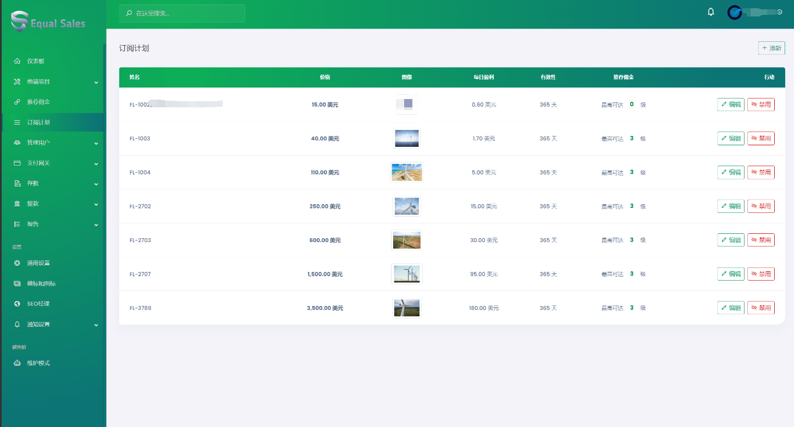Click the FL-1003 plan thumbnail image
Viewport: 794px width, 427px height.
(x=407, y=139)
